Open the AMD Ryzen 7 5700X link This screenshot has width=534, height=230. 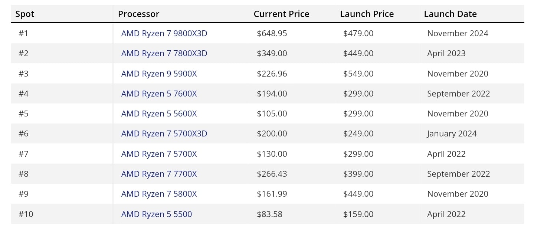(x=159, y=154)
